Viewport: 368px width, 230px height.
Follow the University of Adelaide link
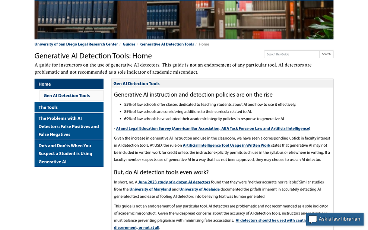[200, 189]
